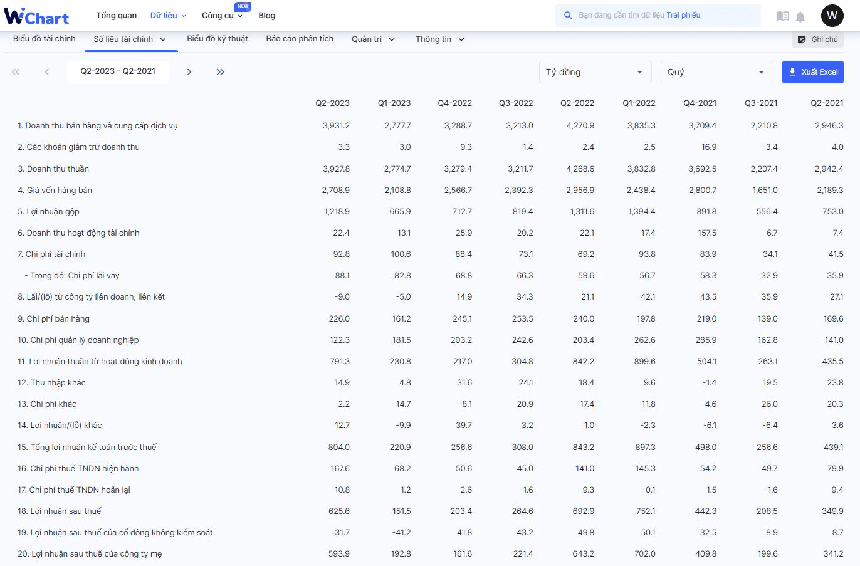Switch to Biểu đồ tài chính tab
The image size is (860, 566).
(44, 39)
